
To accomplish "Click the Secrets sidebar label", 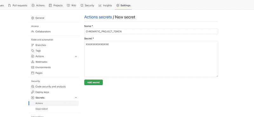I will click(40, 98).
